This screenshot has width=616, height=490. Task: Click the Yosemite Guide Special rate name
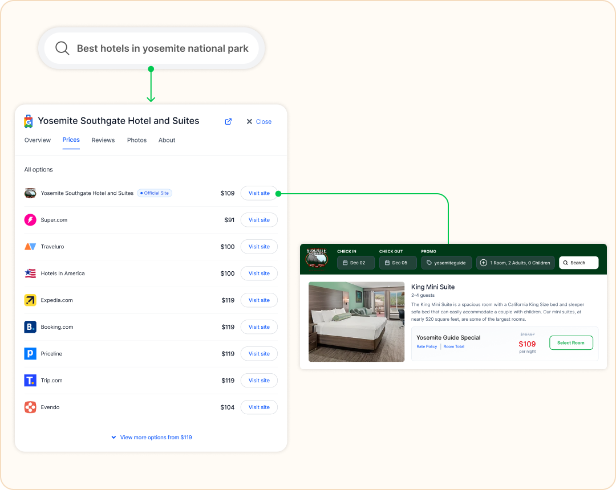tap(448, 338)
